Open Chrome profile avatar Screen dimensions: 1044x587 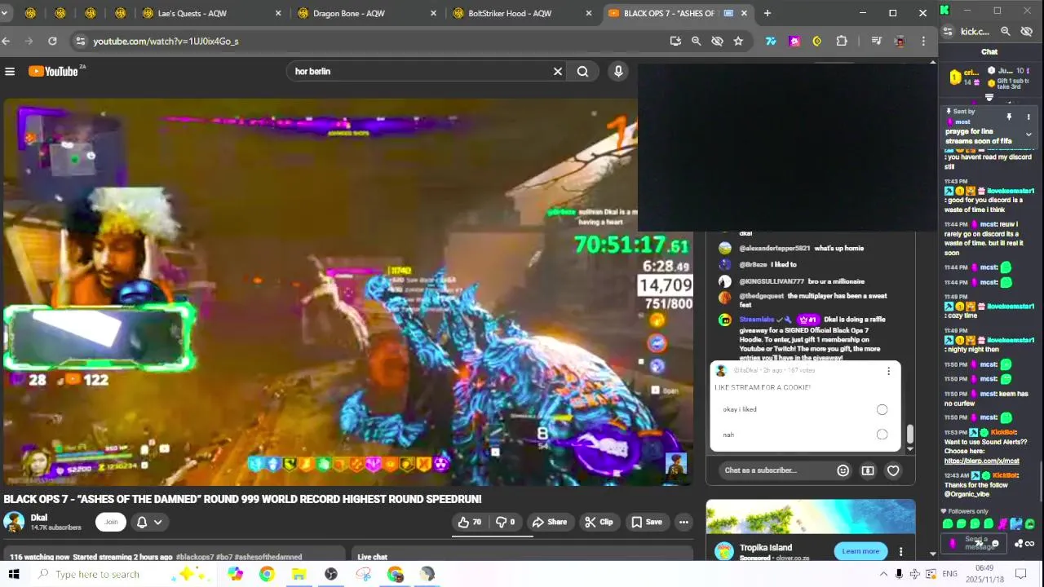pyautogui.click(x=900, y=41)
